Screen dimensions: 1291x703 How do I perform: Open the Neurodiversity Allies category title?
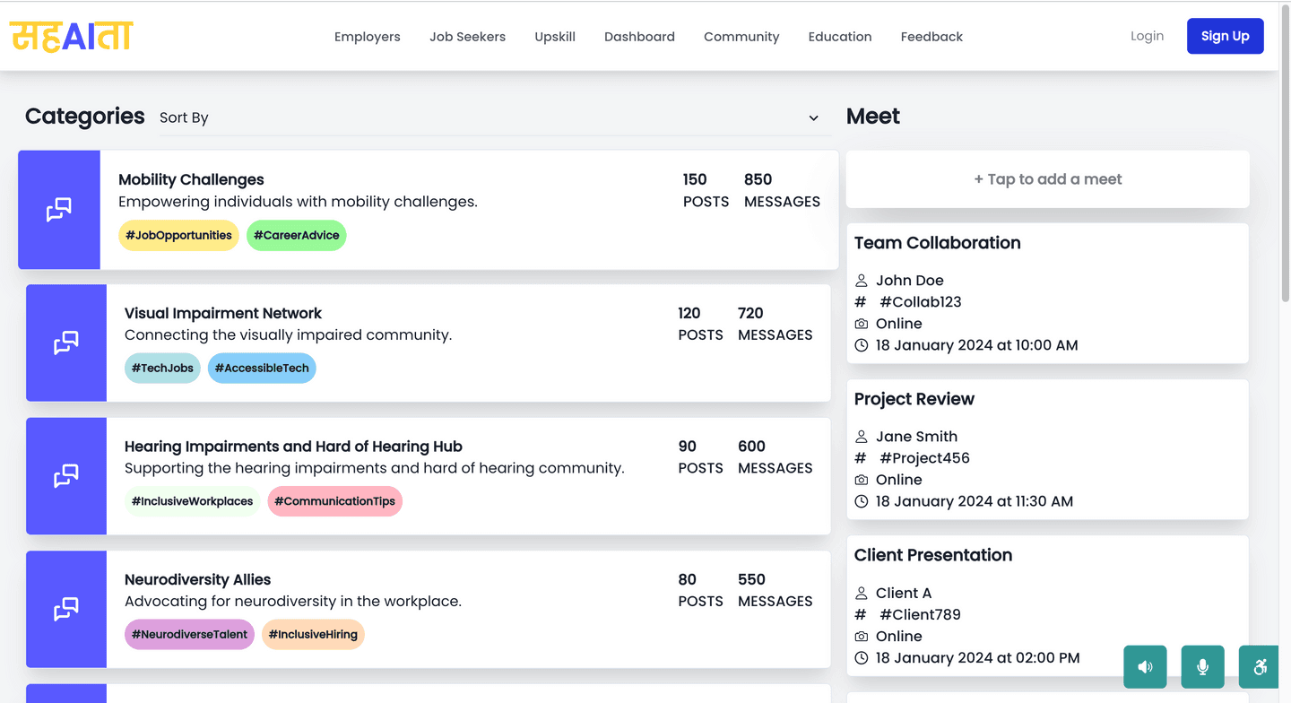pyautogui.click(x=197, y=579)
